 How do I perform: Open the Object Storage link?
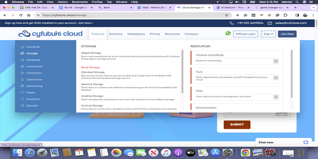pos(91,53)
